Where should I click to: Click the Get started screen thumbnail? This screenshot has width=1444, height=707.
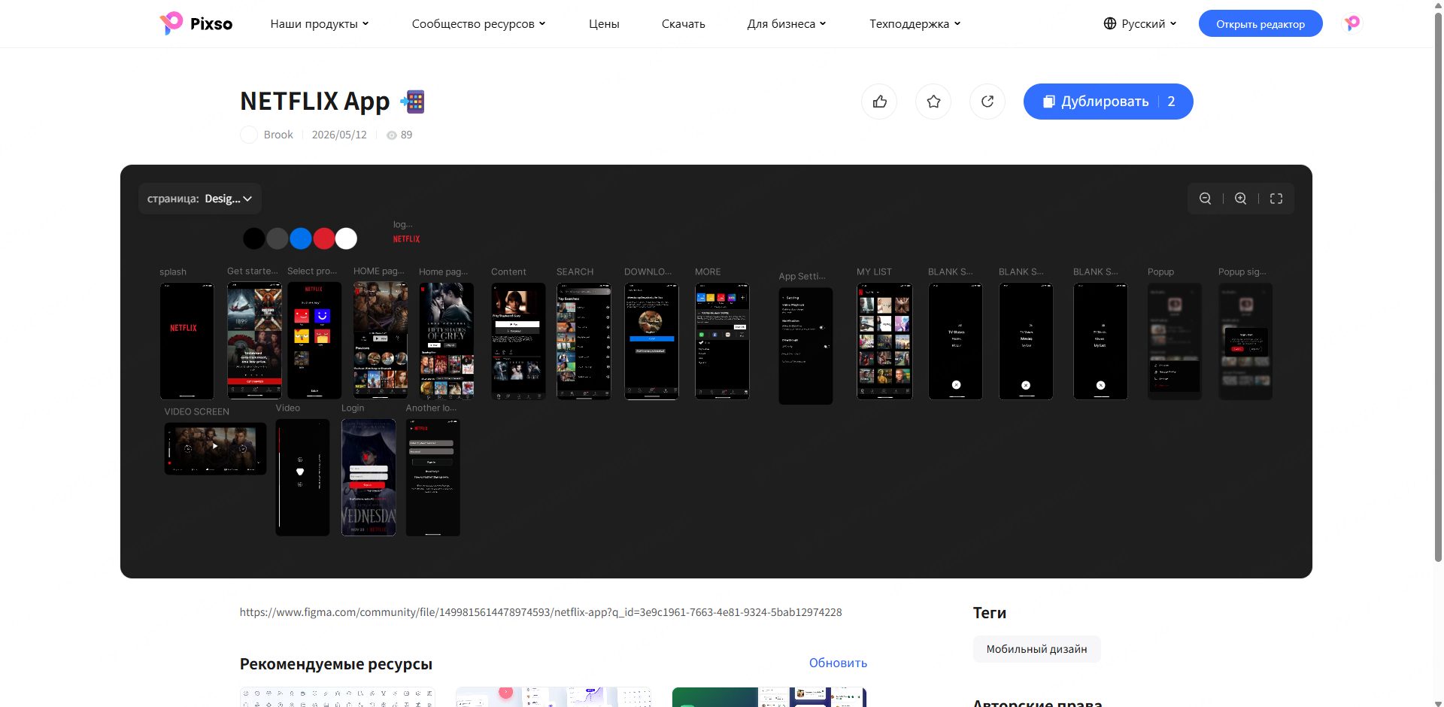255,341
